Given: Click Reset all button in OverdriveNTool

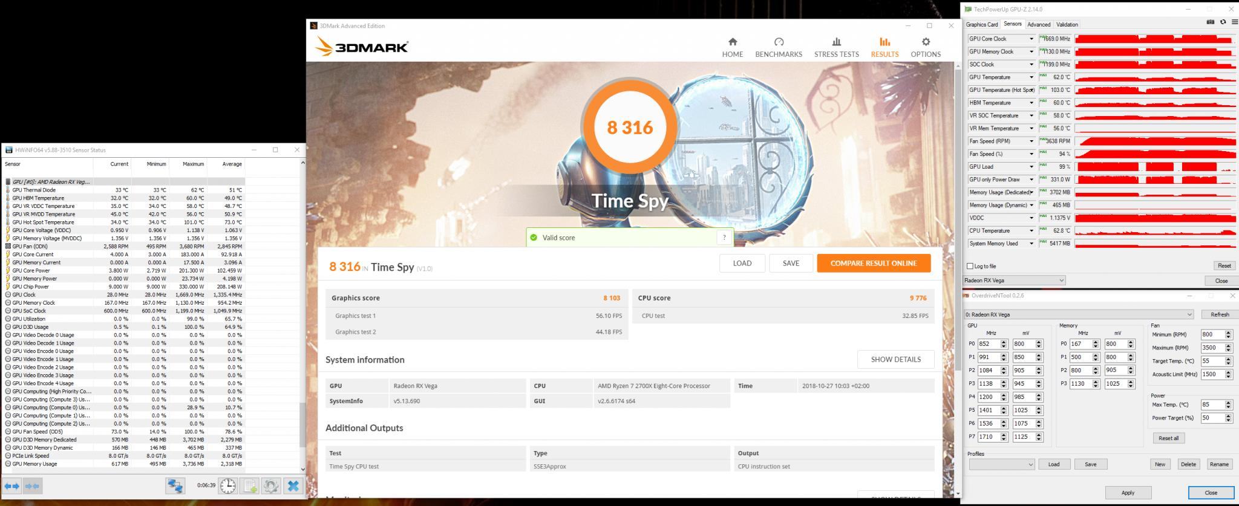Looking at the screenshot, I should [x=1168, y=438].
